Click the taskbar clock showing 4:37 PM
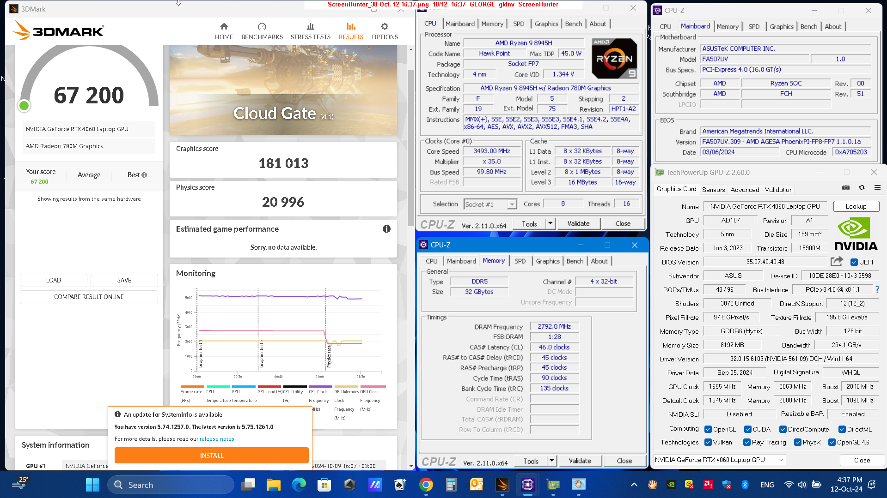This screenshot has height=498, width=887. 846,485
